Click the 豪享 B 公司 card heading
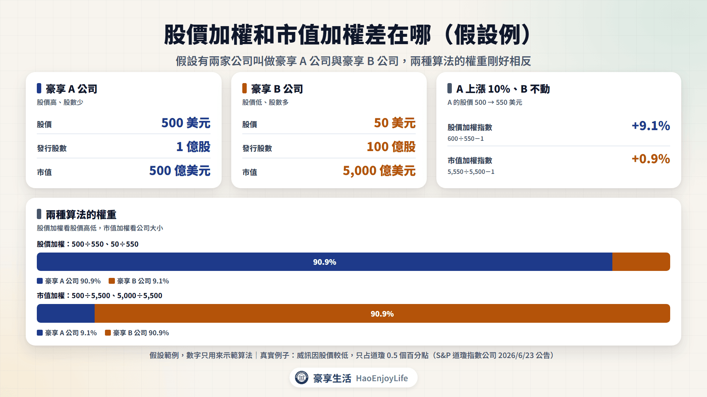 point(277,89)
